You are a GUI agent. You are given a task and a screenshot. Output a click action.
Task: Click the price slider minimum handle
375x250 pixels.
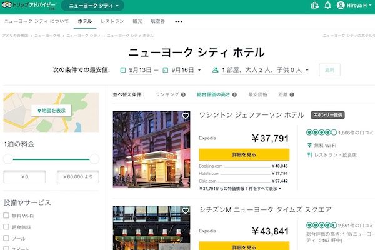click(8, 159)
